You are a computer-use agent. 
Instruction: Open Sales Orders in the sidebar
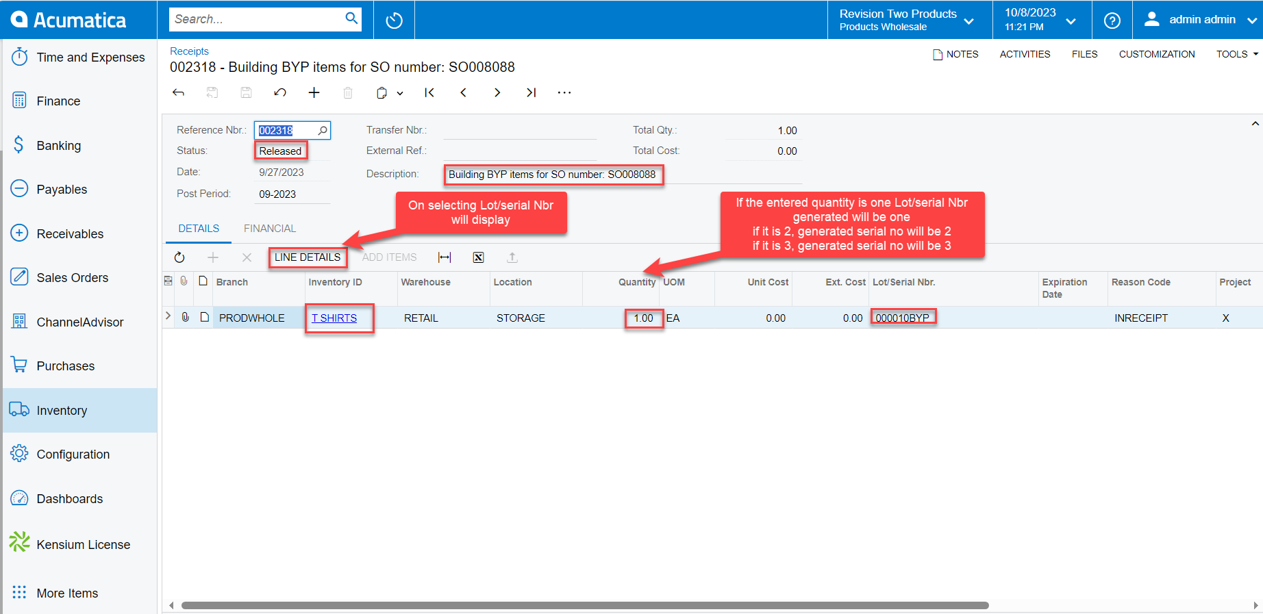73,278
